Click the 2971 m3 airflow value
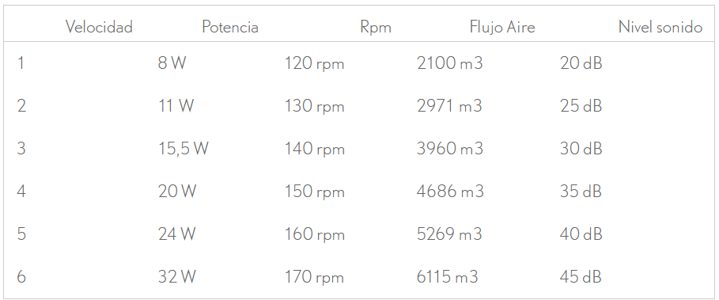Screen dimensions: 719x300 [x=449, y=106]
